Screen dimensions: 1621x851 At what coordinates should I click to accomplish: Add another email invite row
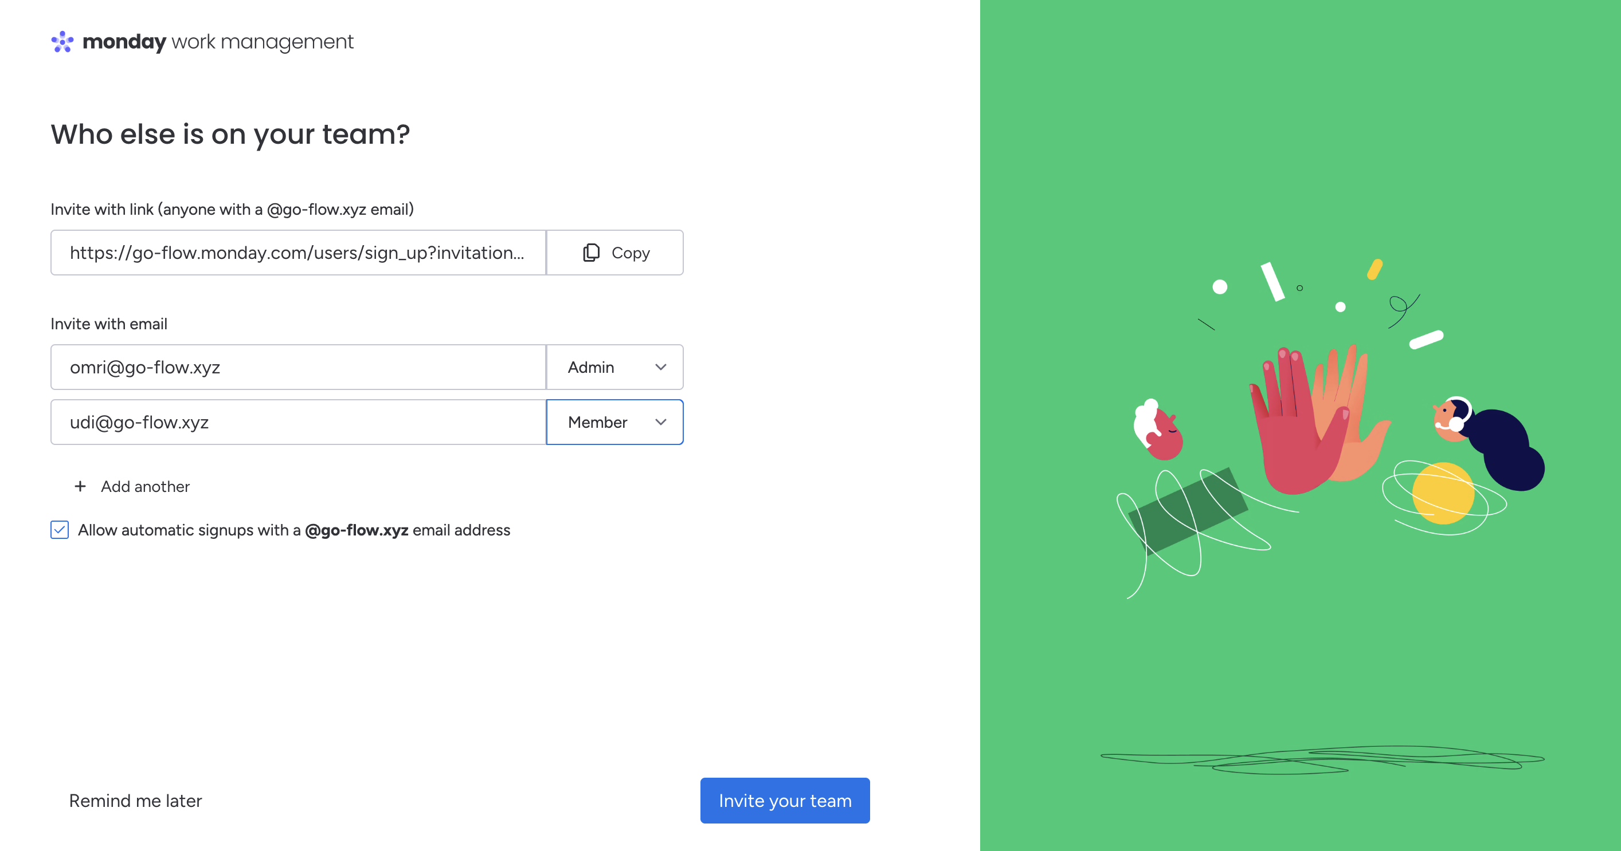[144, 486]
